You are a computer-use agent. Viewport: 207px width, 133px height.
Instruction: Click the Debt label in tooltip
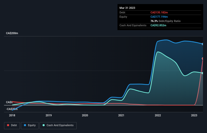tap(122, 12)
